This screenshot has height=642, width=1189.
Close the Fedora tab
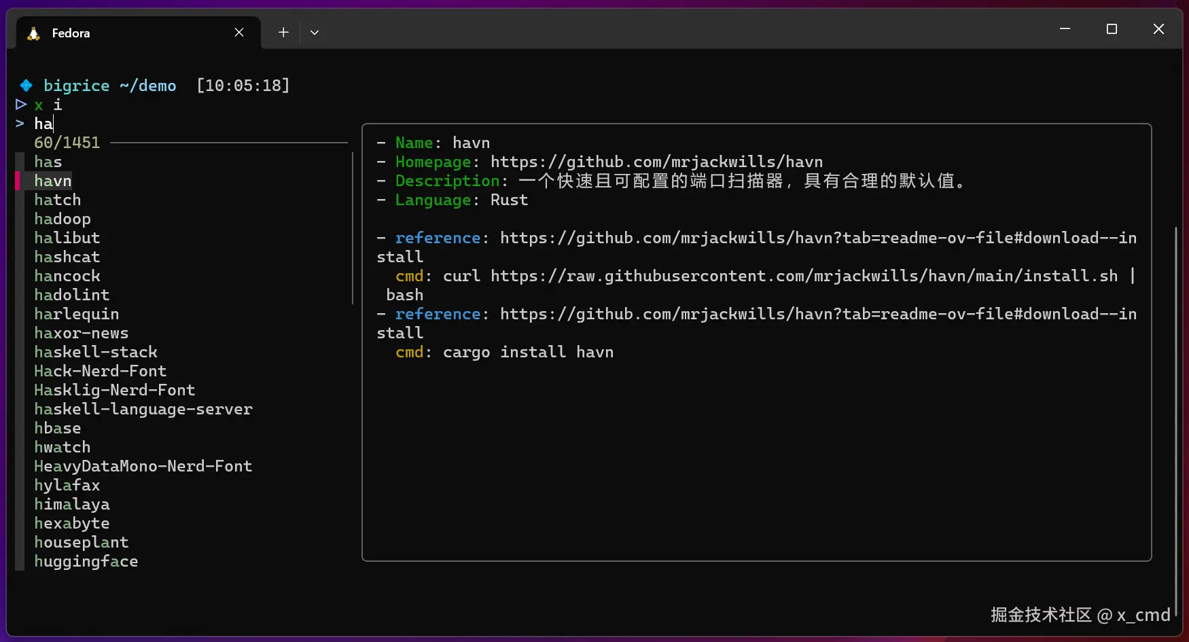pyautogui.click(x=239, y=33)
